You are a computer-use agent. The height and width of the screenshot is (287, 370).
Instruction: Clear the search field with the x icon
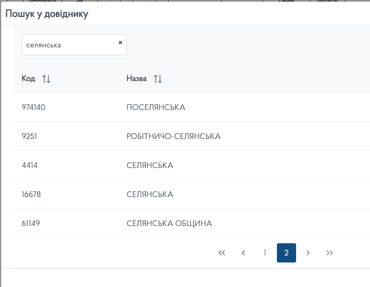tap(120, 43)
